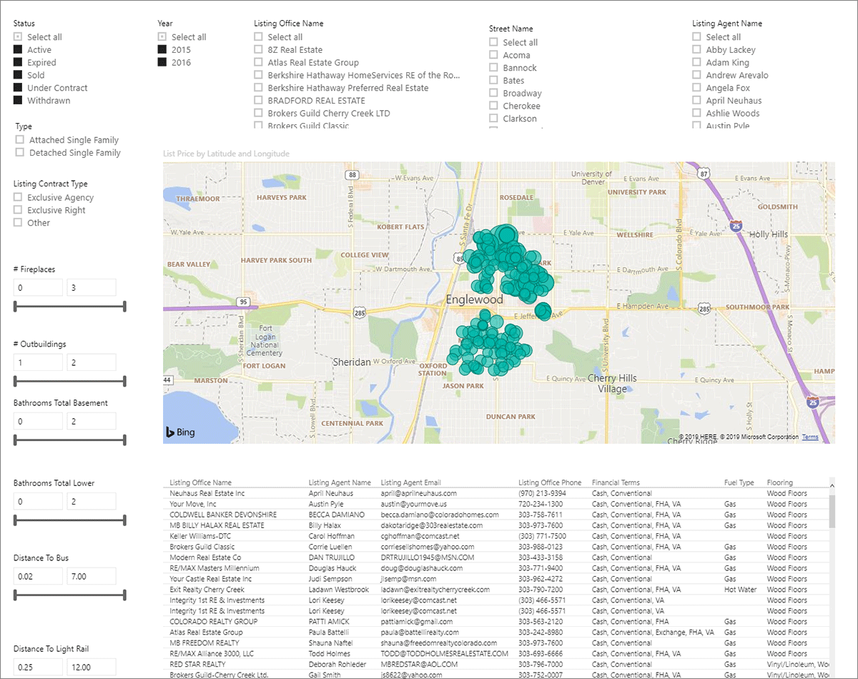858x679 pixels.
Task: Uncheck year 2015
Action: point(162,50)
